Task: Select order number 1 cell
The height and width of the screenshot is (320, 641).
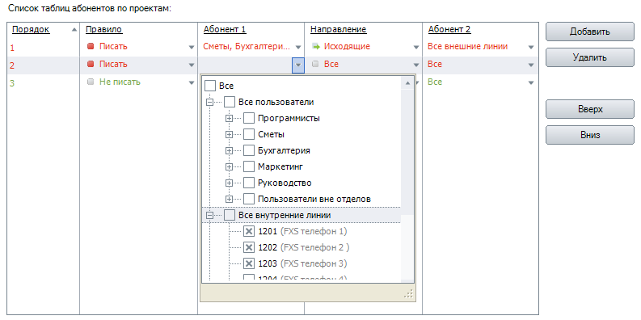Action: tap(12, 48)
